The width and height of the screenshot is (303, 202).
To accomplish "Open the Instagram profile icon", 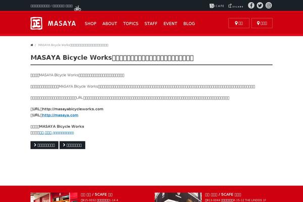I will tap(269, 6).
